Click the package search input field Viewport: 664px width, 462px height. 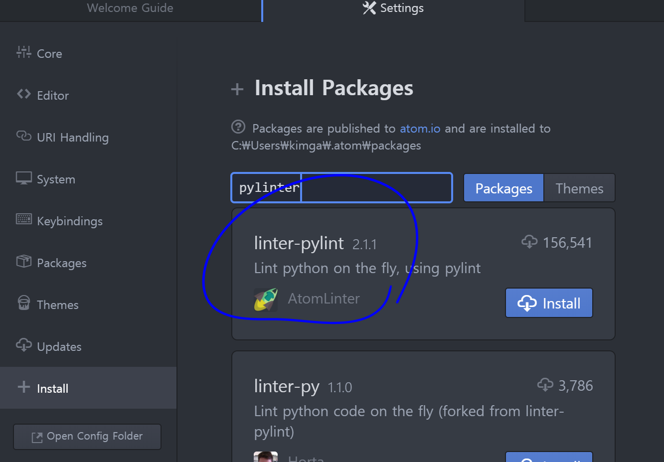342,188
